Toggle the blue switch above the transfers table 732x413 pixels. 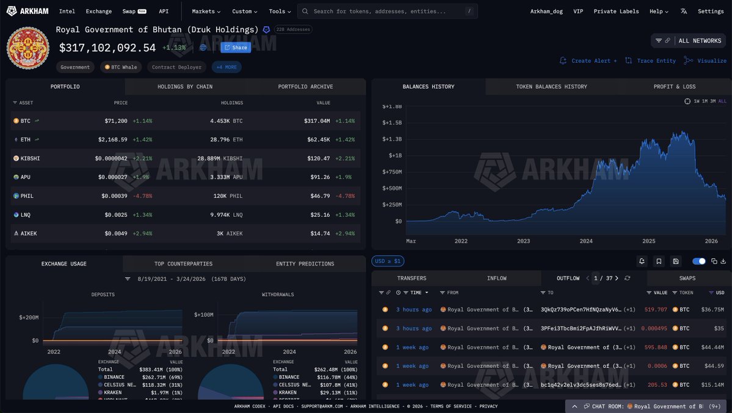699,261
